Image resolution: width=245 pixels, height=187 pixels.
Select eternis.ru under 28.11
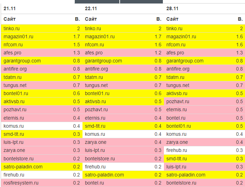click(x=177, y=110)
